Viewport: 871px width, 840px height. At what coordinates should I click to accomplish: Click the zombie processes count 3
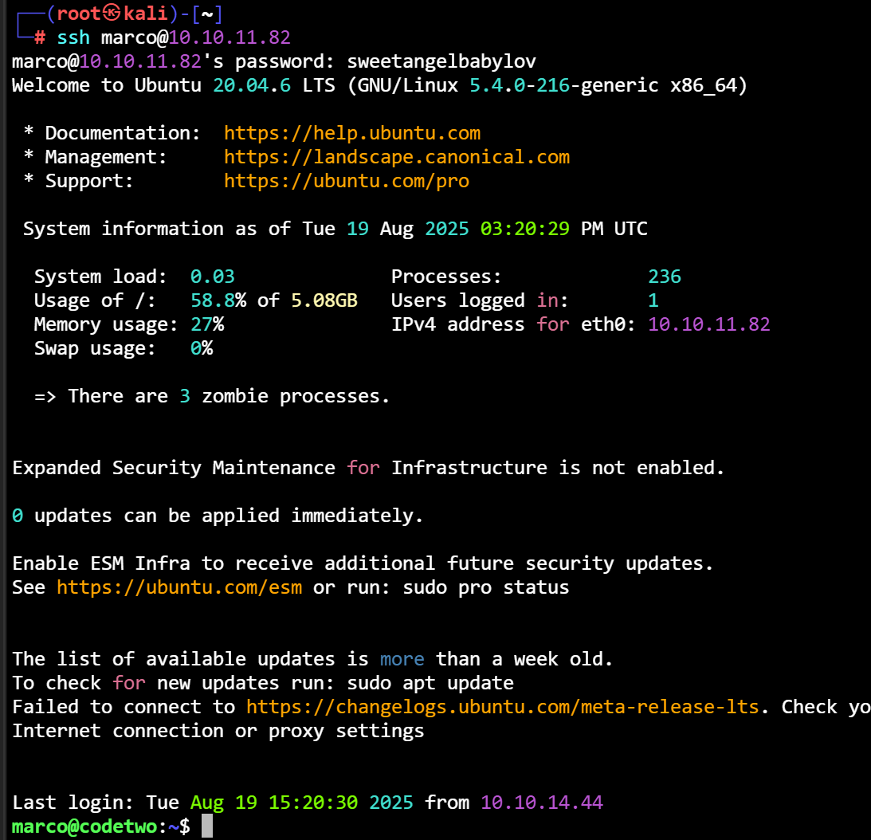click(x=184, y=396)
